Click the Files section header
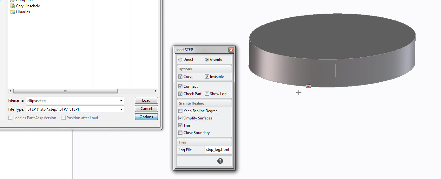The width and height of the screenshot is (441, 179). (x=204, y=142)
